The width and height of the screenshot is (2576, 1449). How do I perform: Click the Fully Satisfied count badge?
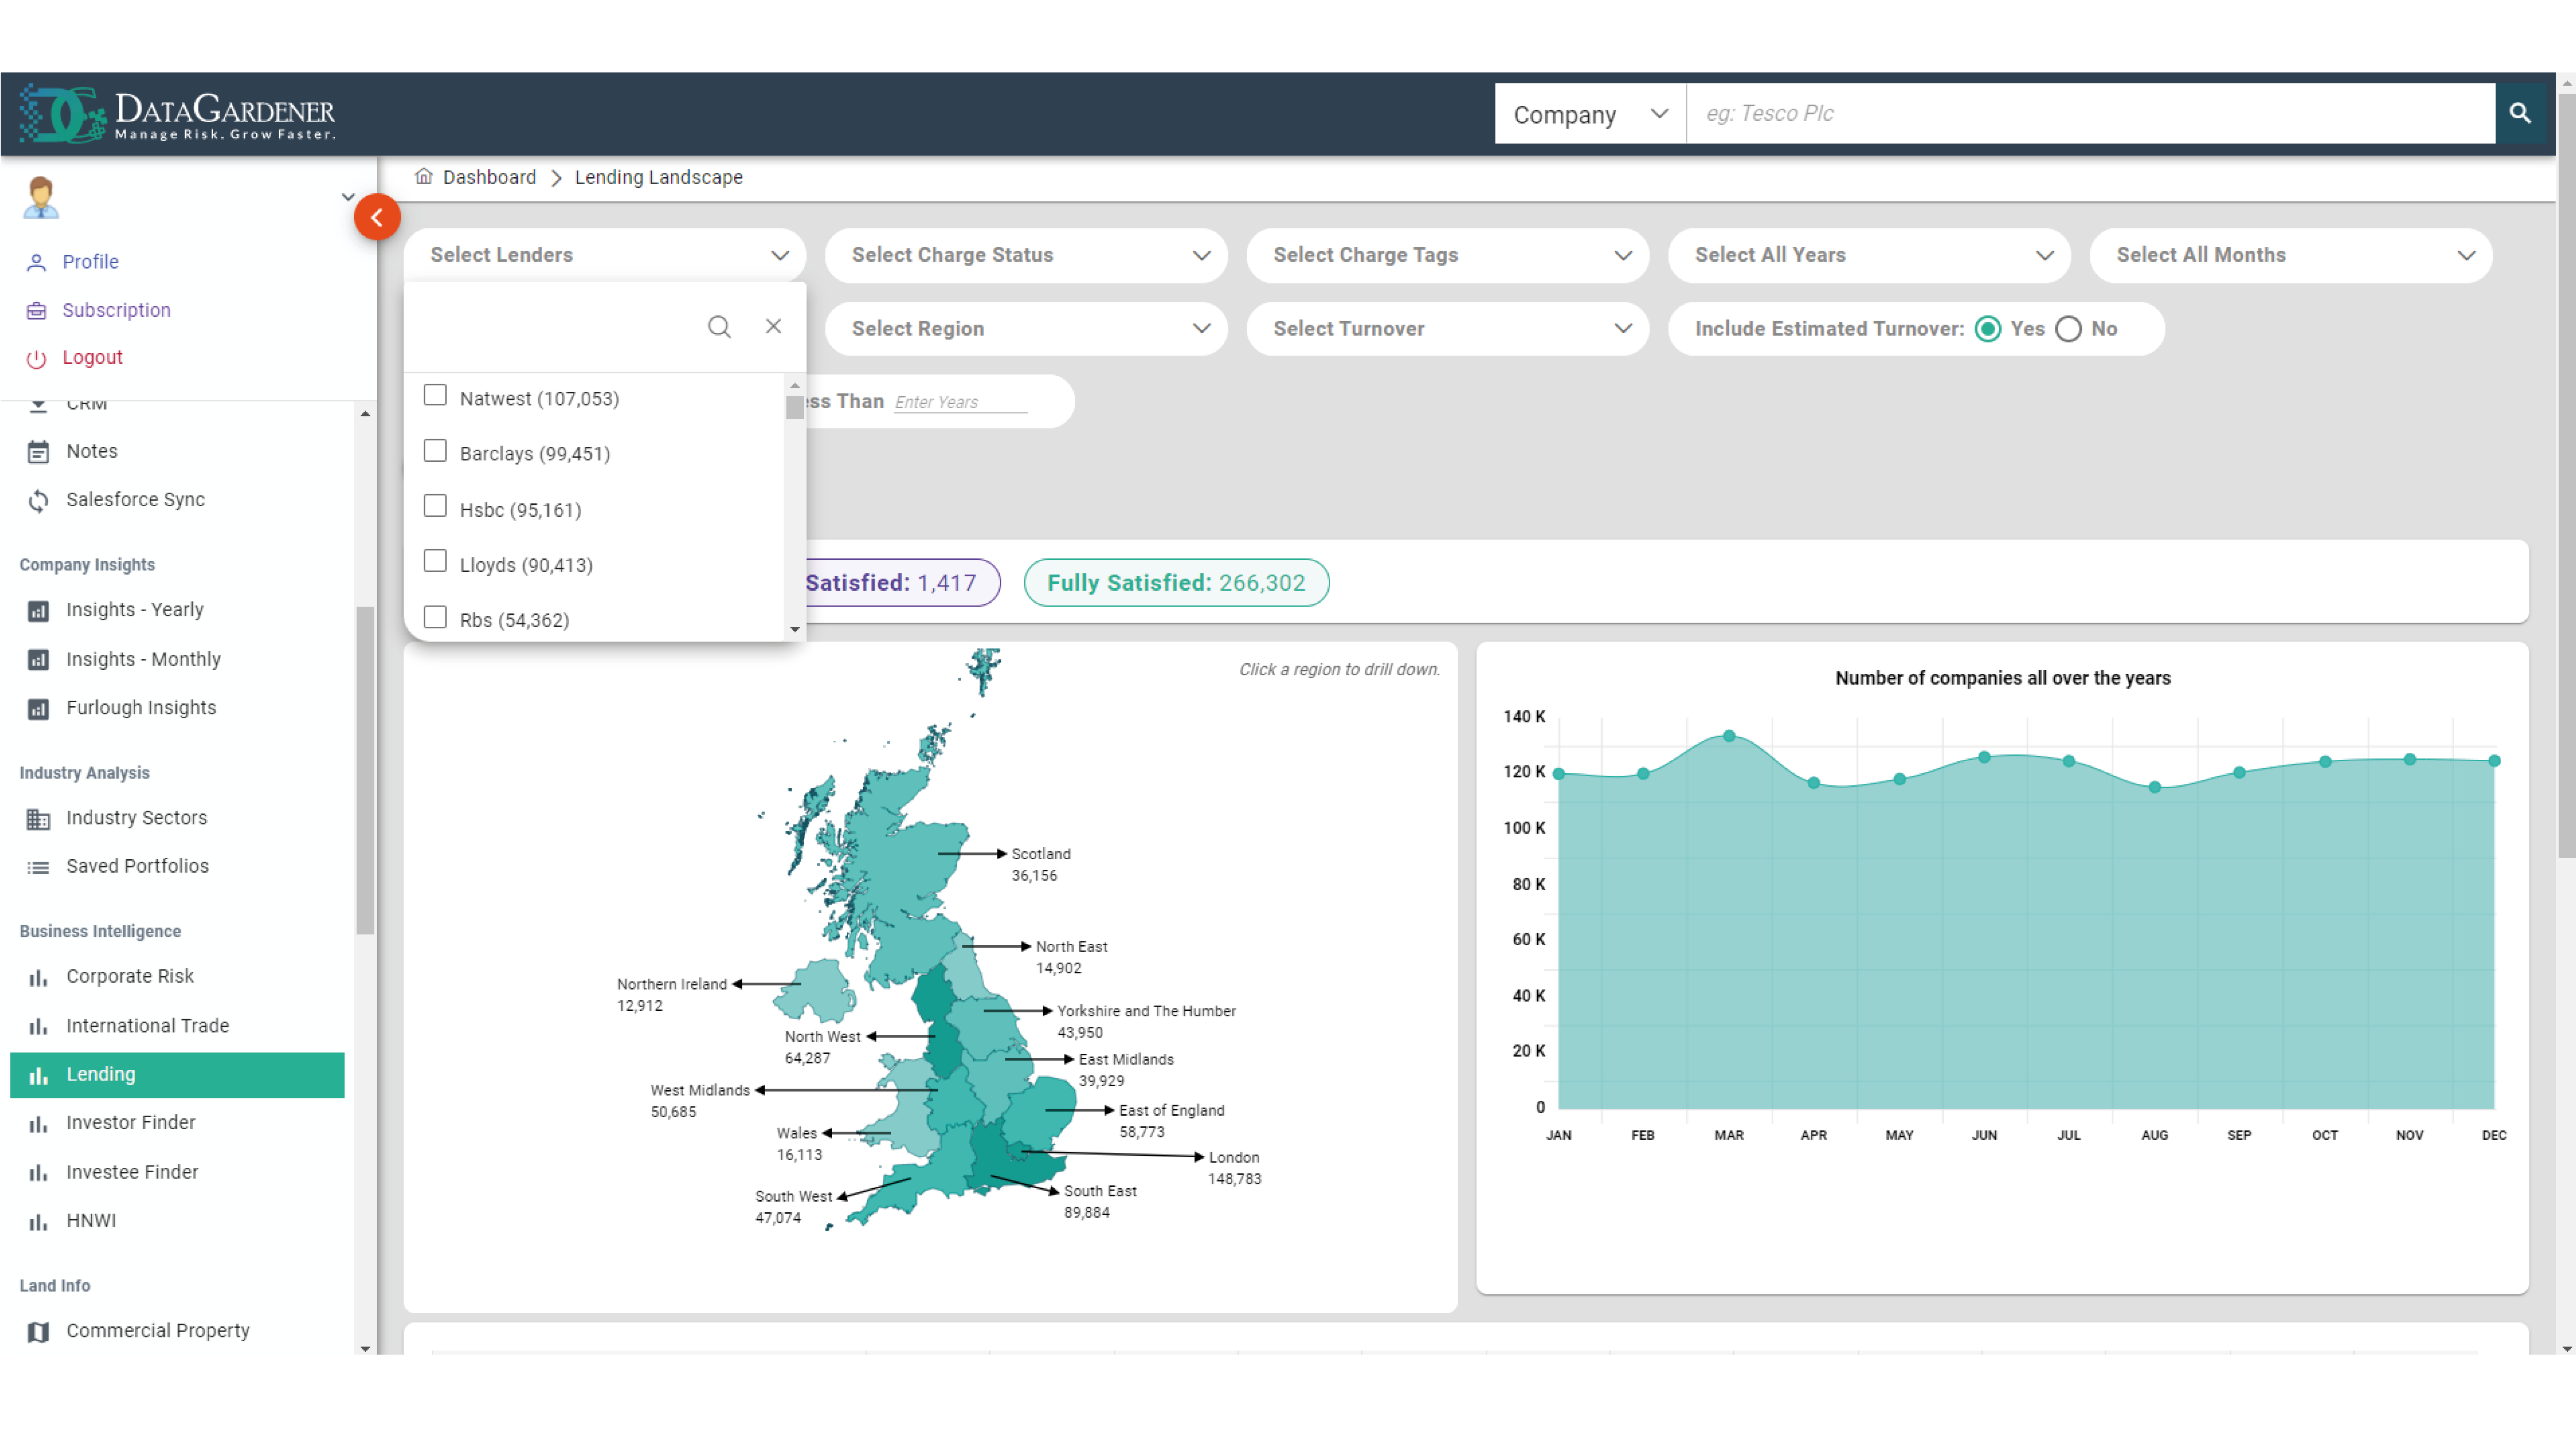point(1176,583)
